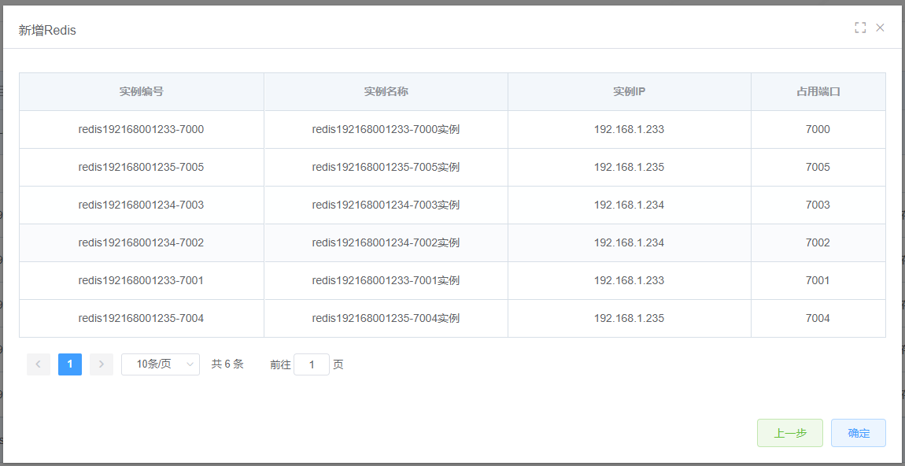The height and width of the screenshot is (466, 905).
Task: Focus the 前往 page number input
Action: [x=312, y=364]
